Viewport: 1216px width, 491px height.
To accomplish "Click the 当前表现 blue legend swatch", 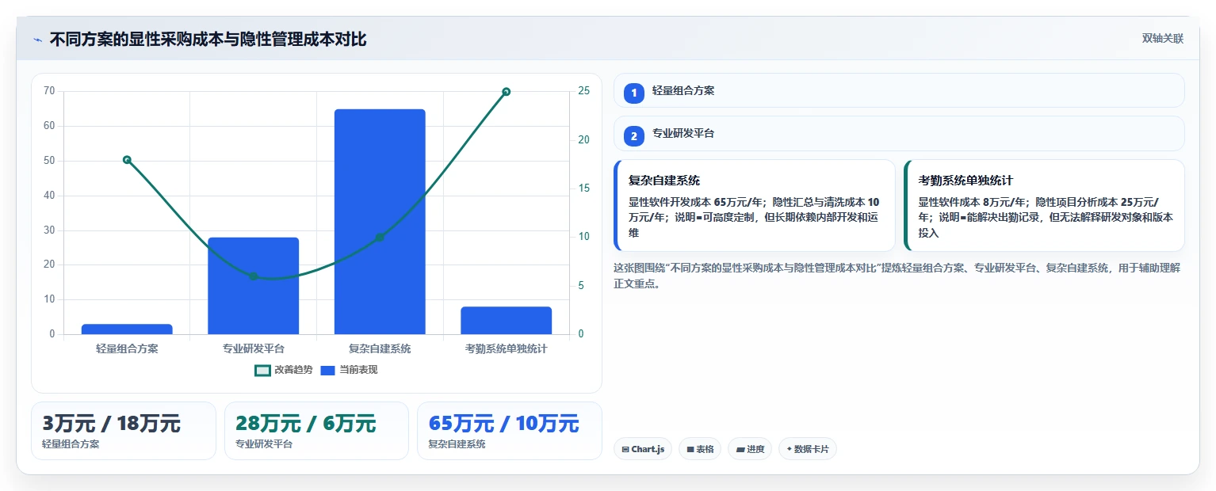I will coord(327,370).
